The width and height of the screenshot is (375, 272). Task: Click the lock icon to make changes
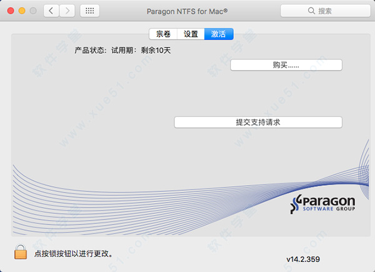point(21,251)
